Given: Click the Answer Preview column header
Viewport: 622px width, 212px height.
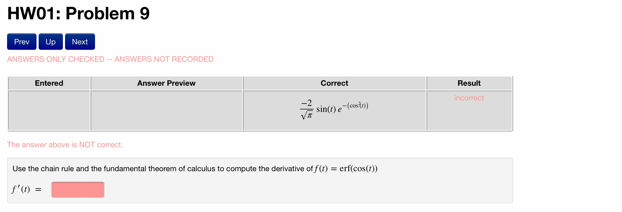Looking at the screenshot, I should pos(166,83).
